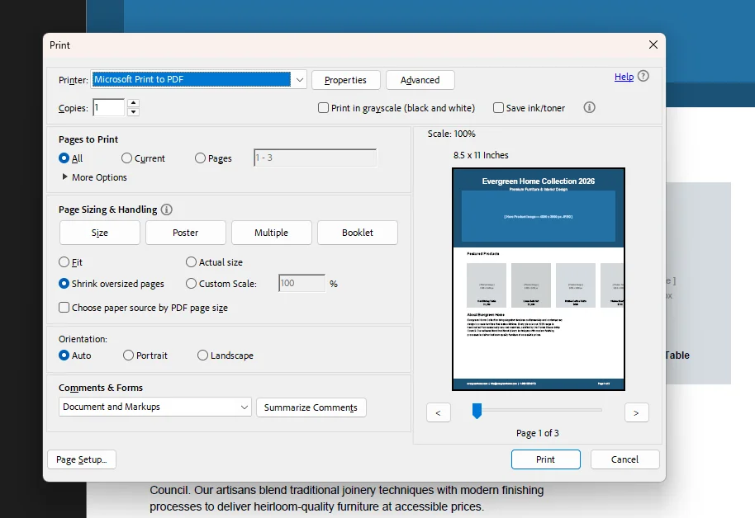This screenshot has height=518, width=755.
Task: Switch to the Booklet handling tab
Action: (x=358, y=233)
